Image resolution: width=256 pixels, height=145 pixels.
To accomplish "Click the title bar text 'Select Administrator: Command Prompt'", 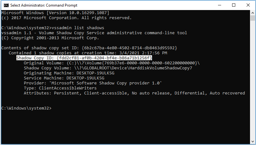I will 44,5.
